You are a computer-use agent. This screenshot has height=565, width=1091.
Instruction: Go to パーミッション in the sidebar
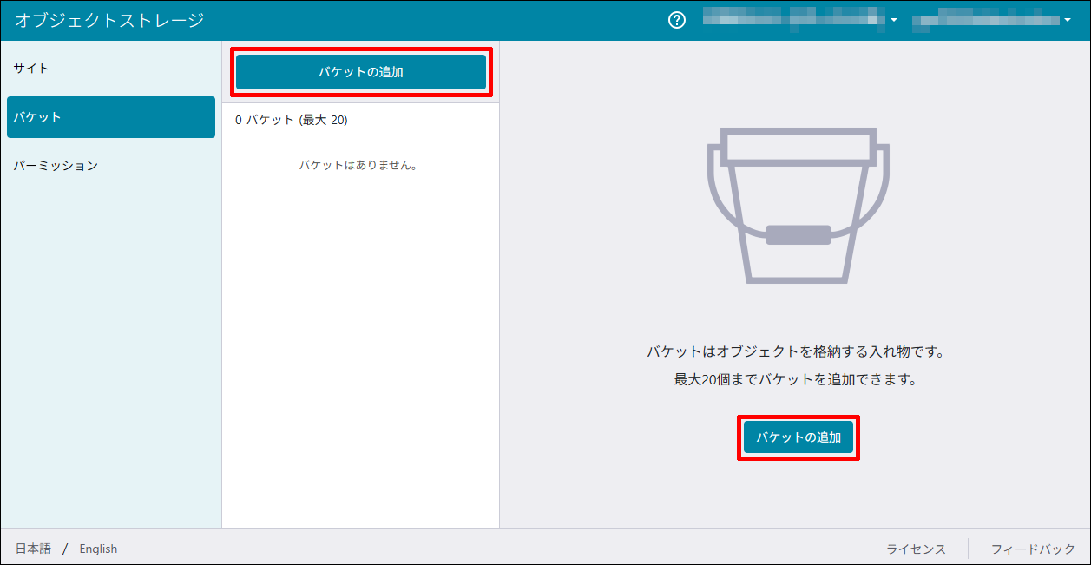56,166
